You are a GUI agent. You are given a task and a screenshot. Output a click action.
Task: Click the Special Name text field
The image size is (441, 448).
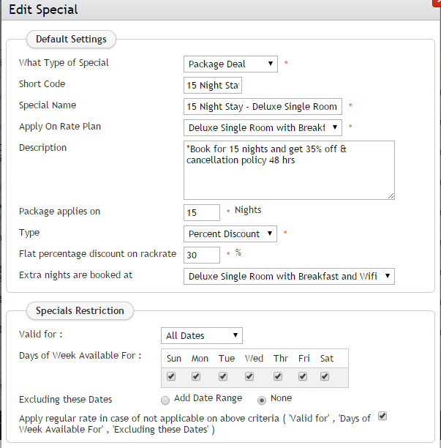pyautogui.click(x=263, y=106)
